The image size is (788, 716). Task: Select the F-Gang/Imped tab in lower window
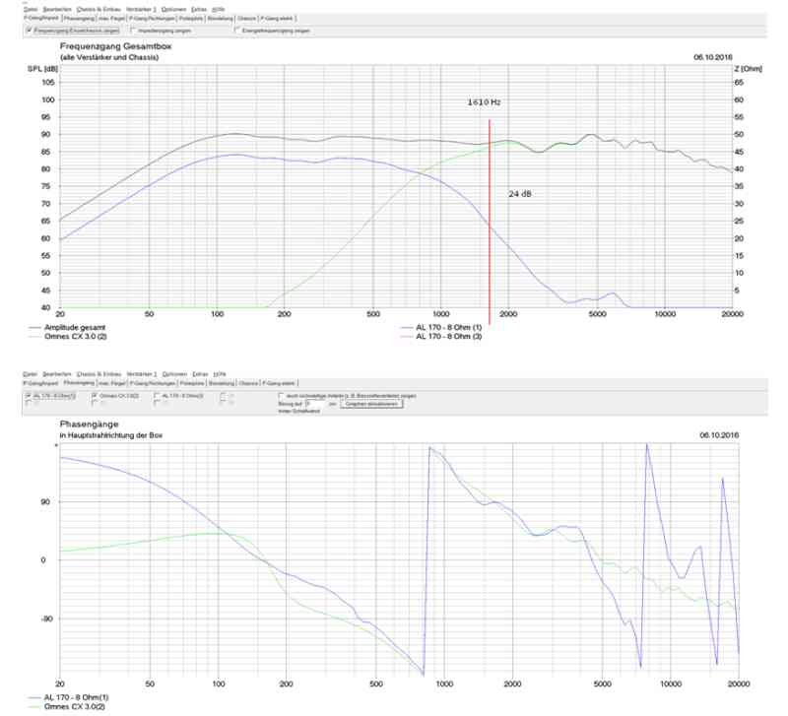point(40,383)
